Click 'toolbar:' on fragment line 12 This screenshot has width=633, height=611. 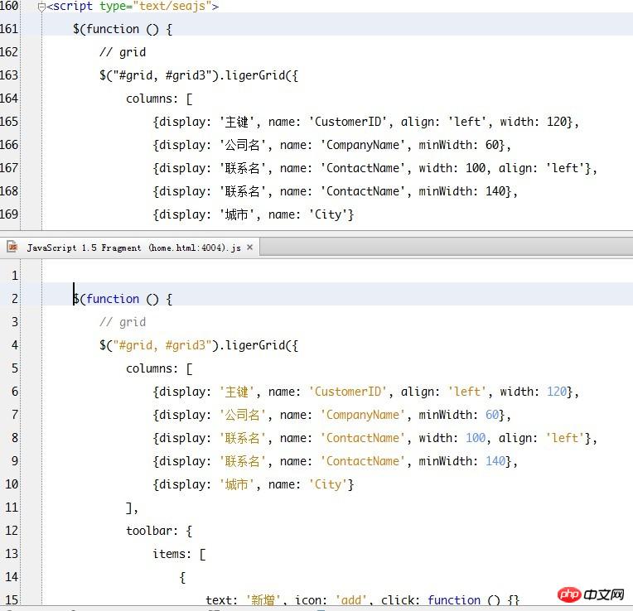tap(152, 531)
